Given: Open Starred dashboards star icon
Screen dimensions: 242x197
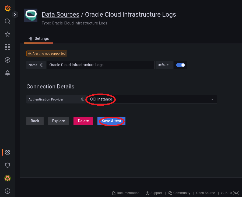Looking at the screenshot, I should click(x=8, y=34).
